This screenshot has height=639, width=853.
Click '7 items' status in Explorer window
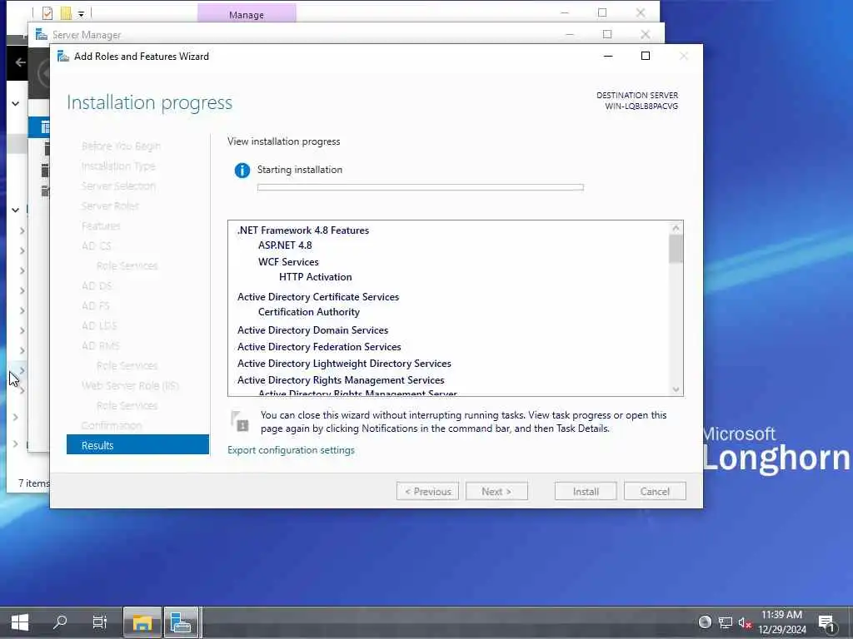[33, 483]
